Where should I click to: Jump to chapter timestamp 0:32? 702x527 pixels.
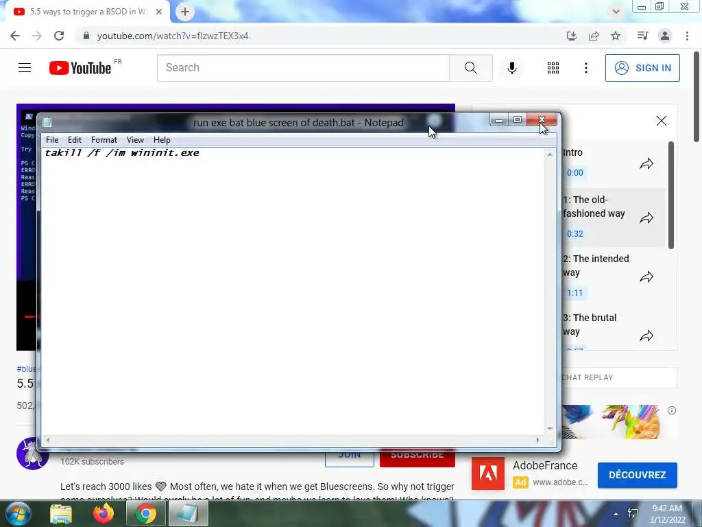(575, 234)
